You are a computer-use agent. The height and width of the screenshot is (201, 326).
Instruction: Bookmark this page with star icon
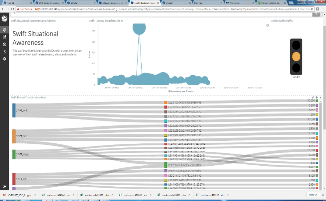coord(312,9)
